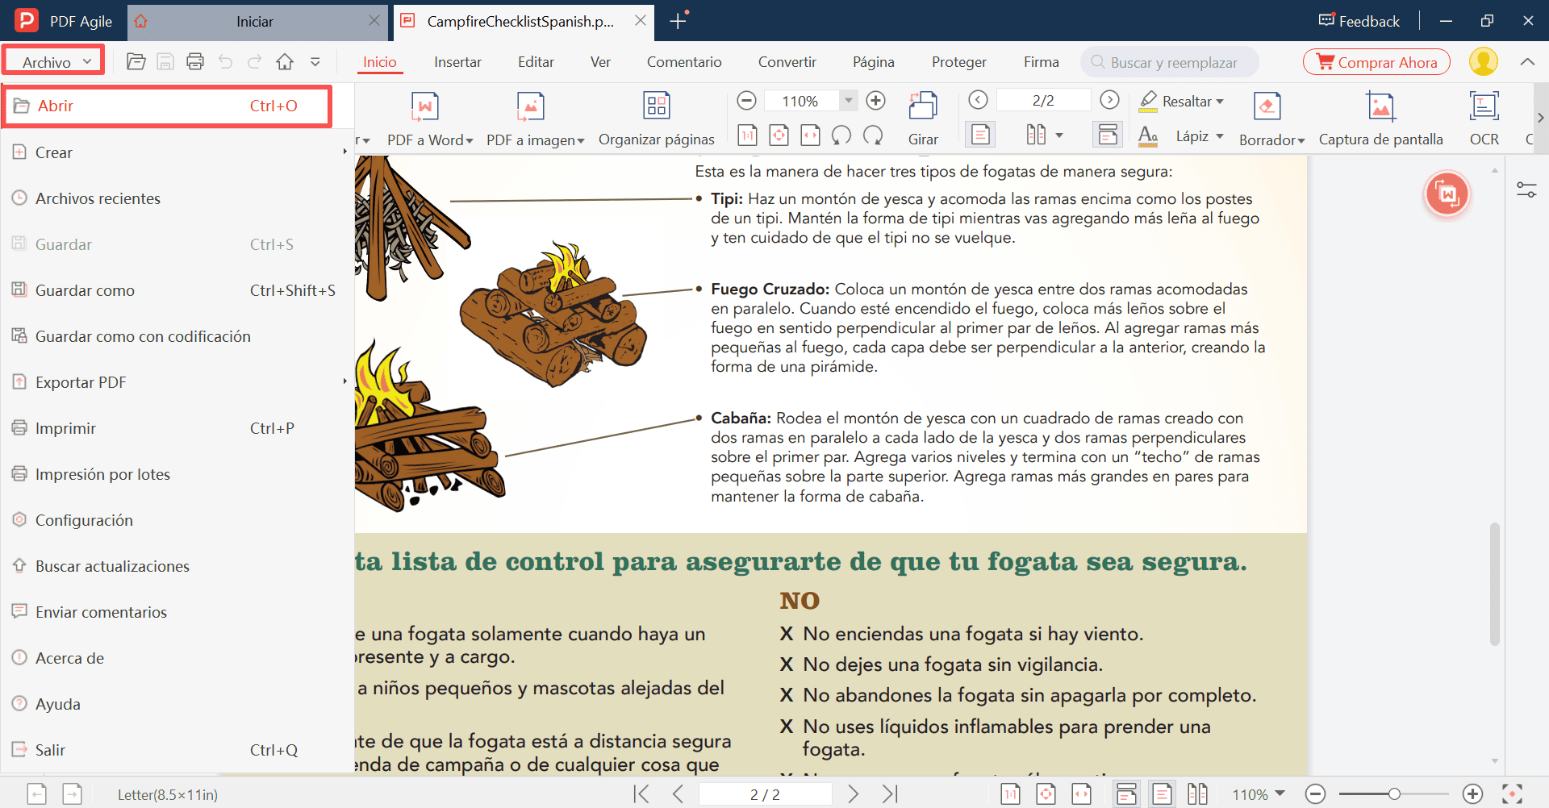This screenshot has height=808, width=1549.
Task: Select the Captura de pantalla tool
Action: tap(1380, 117)
